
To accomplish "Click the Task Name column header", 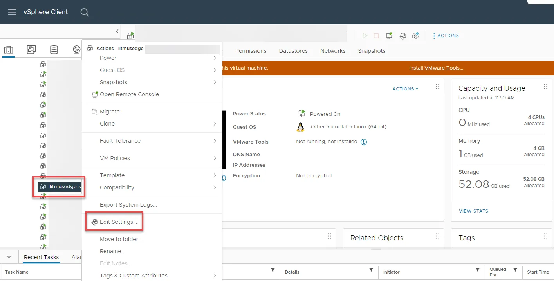I will tap(17, 272).
